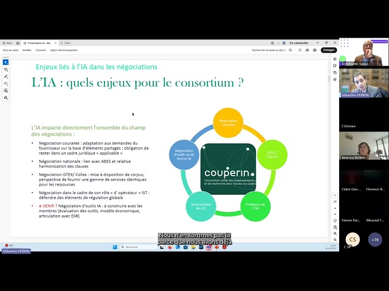Open Microsoft Teams in taskbar
This screenshot has height=291, width=389.
point(209,247)
